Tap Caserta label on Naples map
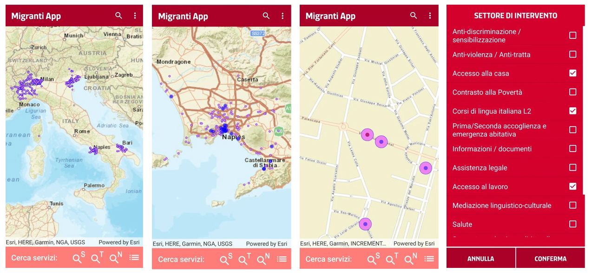The image size is (591, 273). point(247,79)
